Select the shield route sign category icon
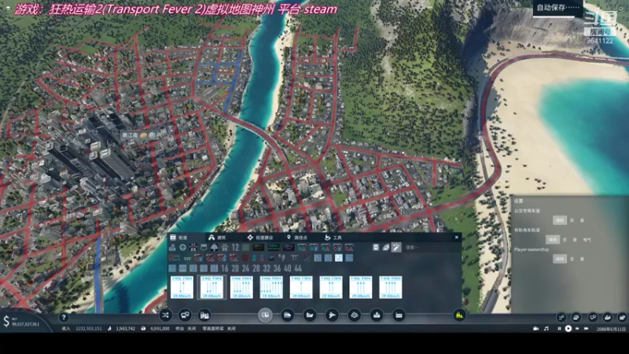The width and height of the screenshot is (629, 354). (x=204, y=247)
